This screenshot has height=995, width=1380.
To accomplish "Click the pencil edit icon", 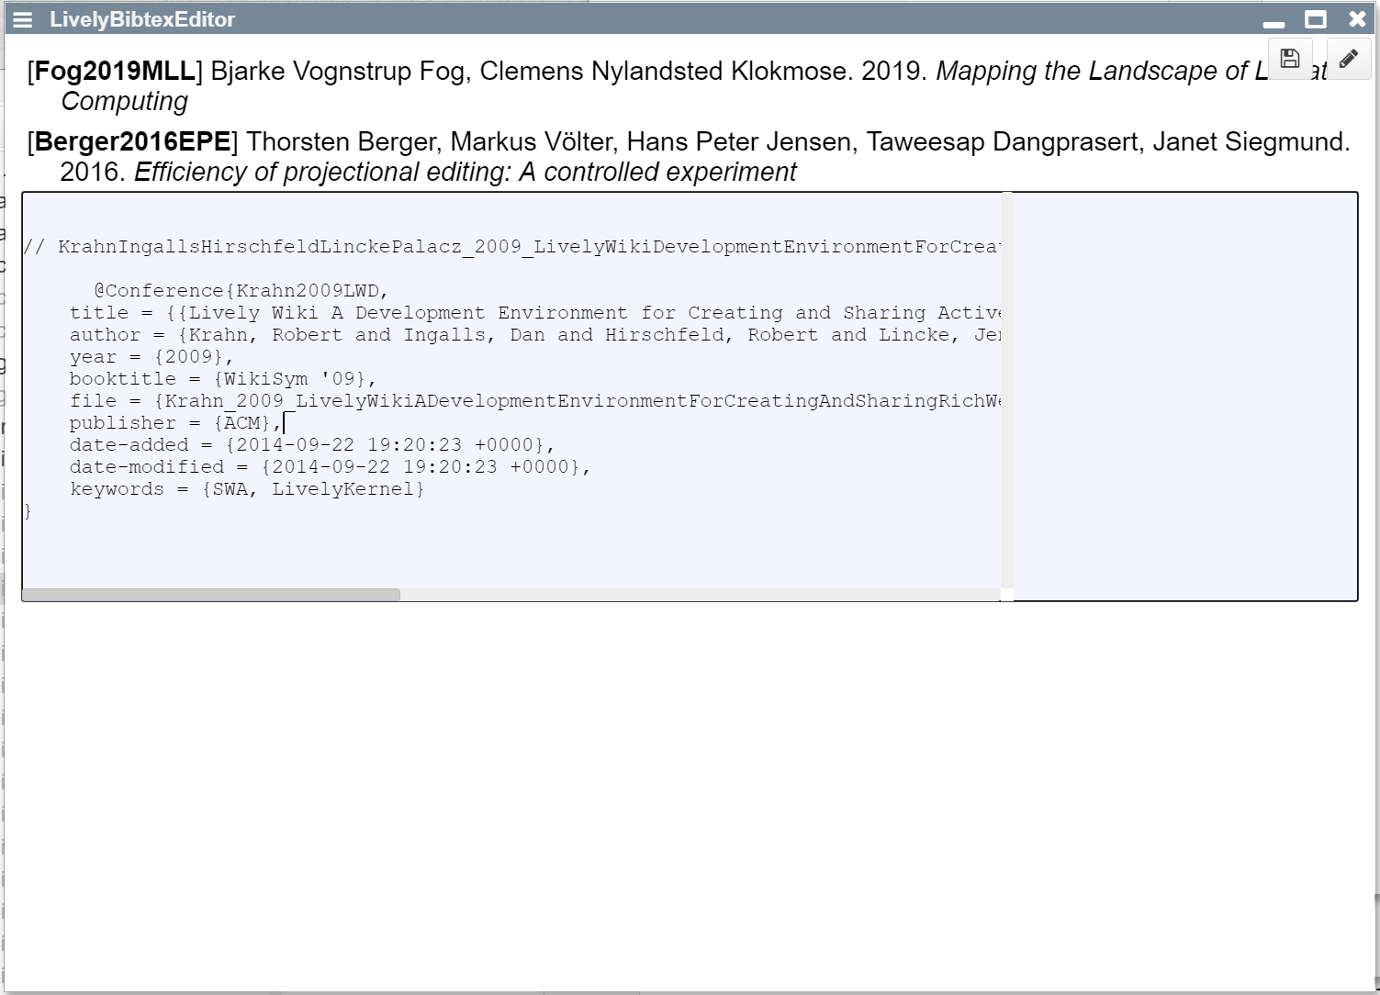I will point(1348,59).
